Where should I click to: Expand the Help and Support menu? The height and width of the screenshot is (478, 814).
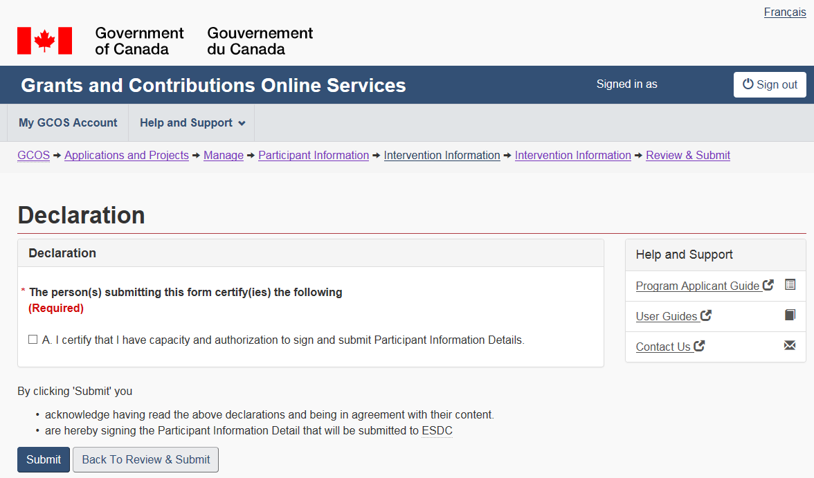(192, 123)
